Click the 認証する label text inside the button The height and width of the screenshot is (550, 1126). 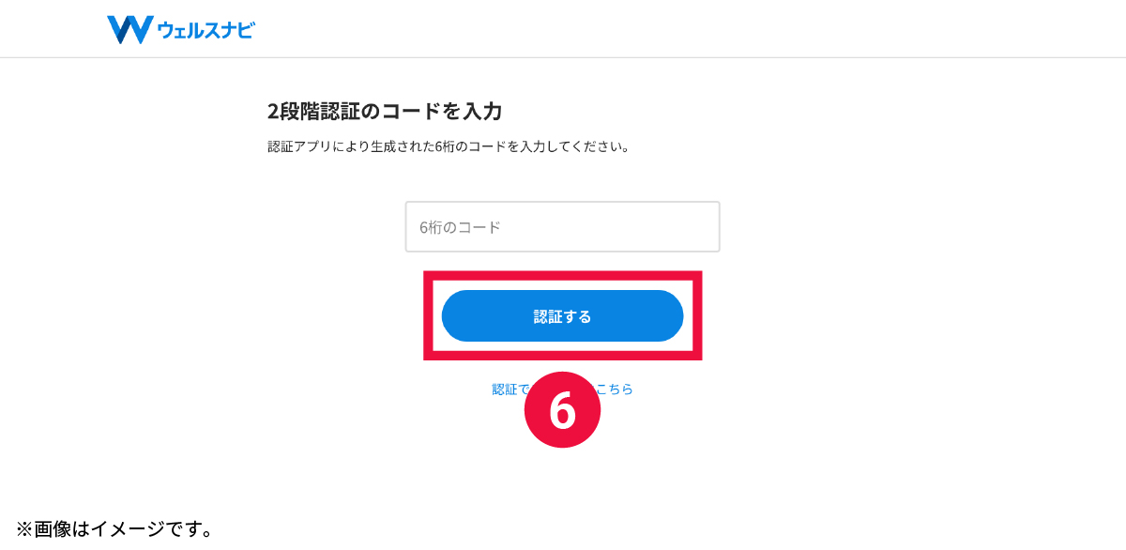click(x=562, y=316)
